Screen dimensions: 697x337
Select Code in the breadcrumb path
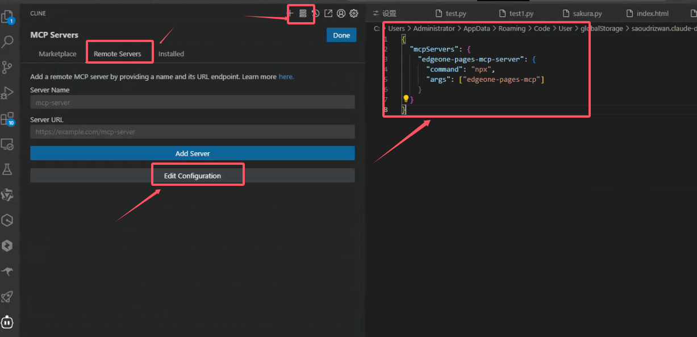[x=542, y=28]
